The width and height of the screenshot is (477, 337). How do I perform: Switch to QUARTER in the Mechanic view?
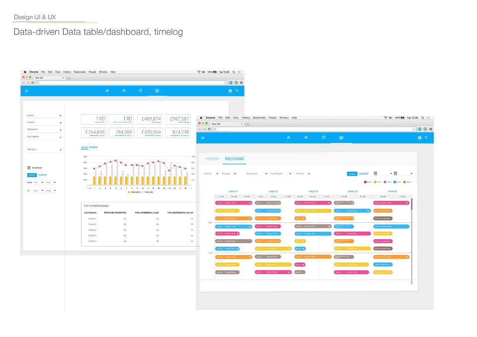[x=363, y=174]
